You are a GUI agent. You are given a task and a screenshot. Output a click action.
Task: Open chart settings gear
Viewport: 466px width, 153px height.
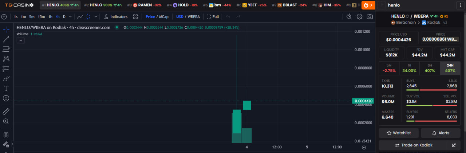click(x=359, y=17)
